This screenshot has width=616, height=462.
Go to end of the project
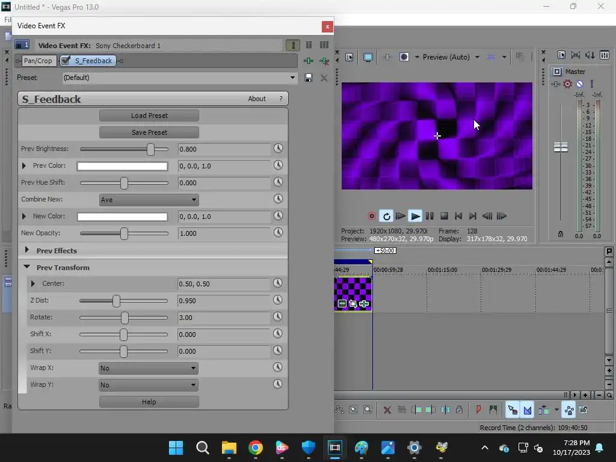(x=473, y=216)
